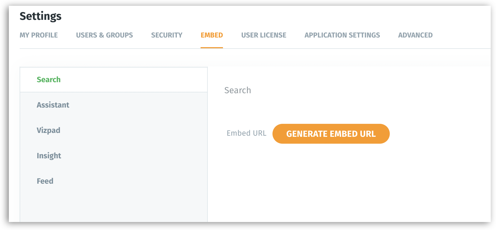Viewport: 496px width, 230px height.
Task: Switch to Users & Groups tab
Action: point(104,35)
